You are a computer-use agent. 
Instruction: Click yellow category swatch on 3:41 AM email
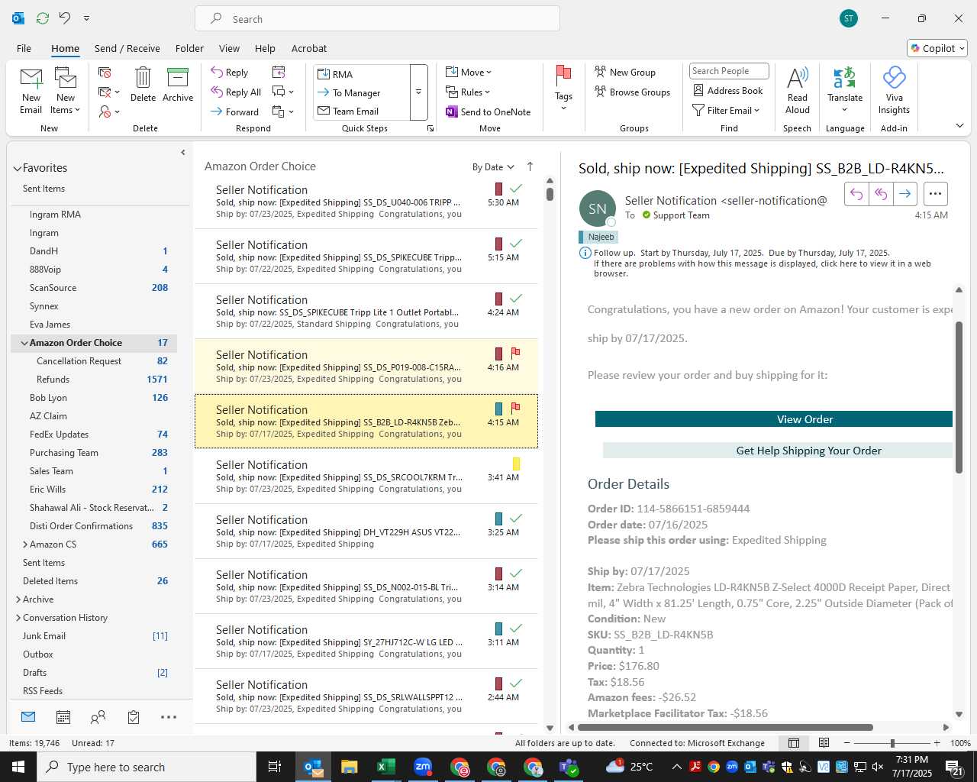click(x=516, y=464)
